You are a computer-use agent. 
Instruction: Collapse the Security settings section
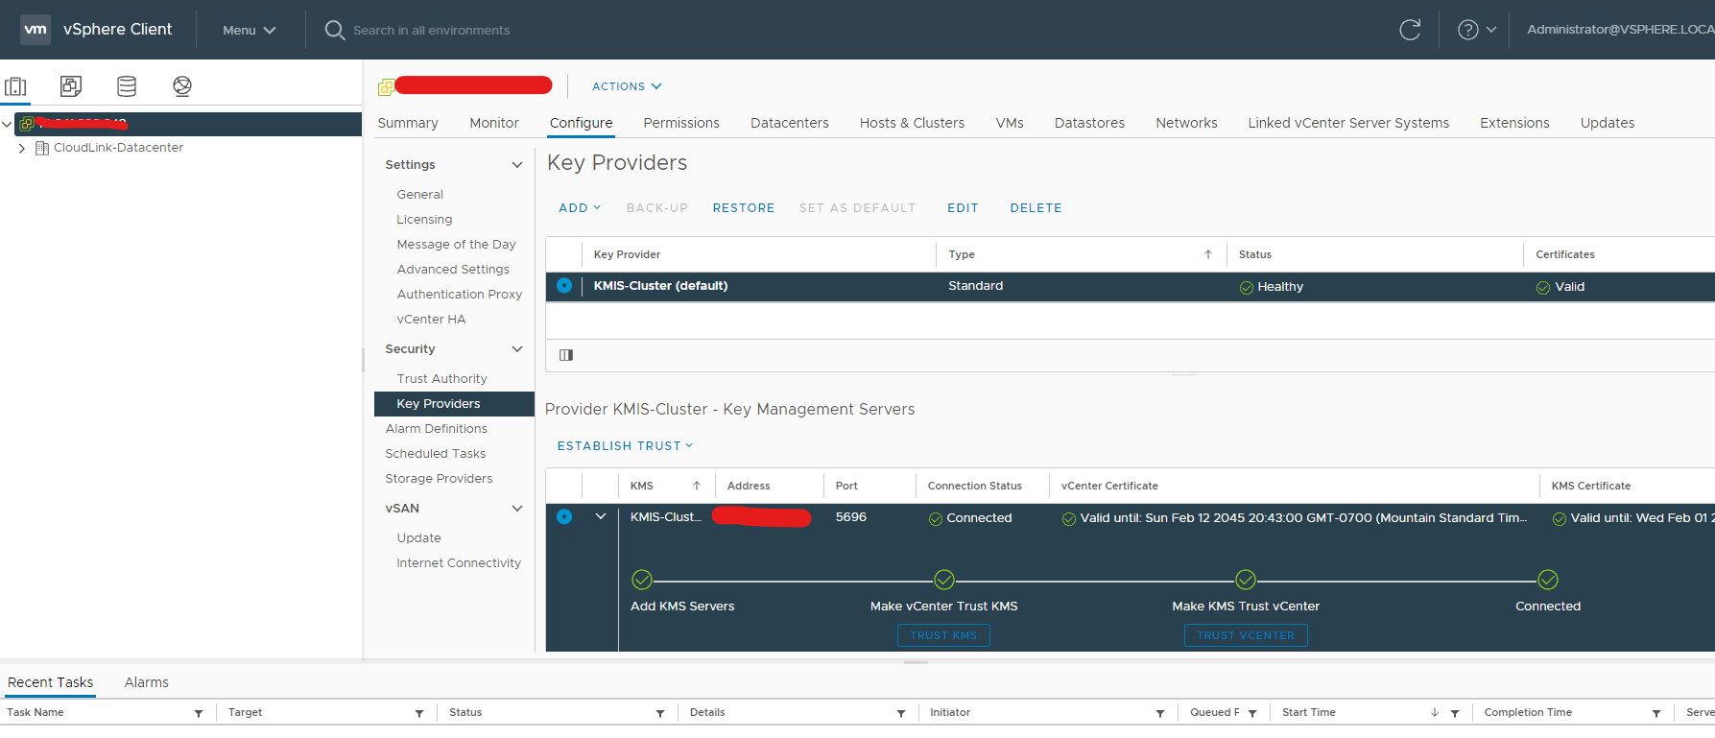pos(517,349)
